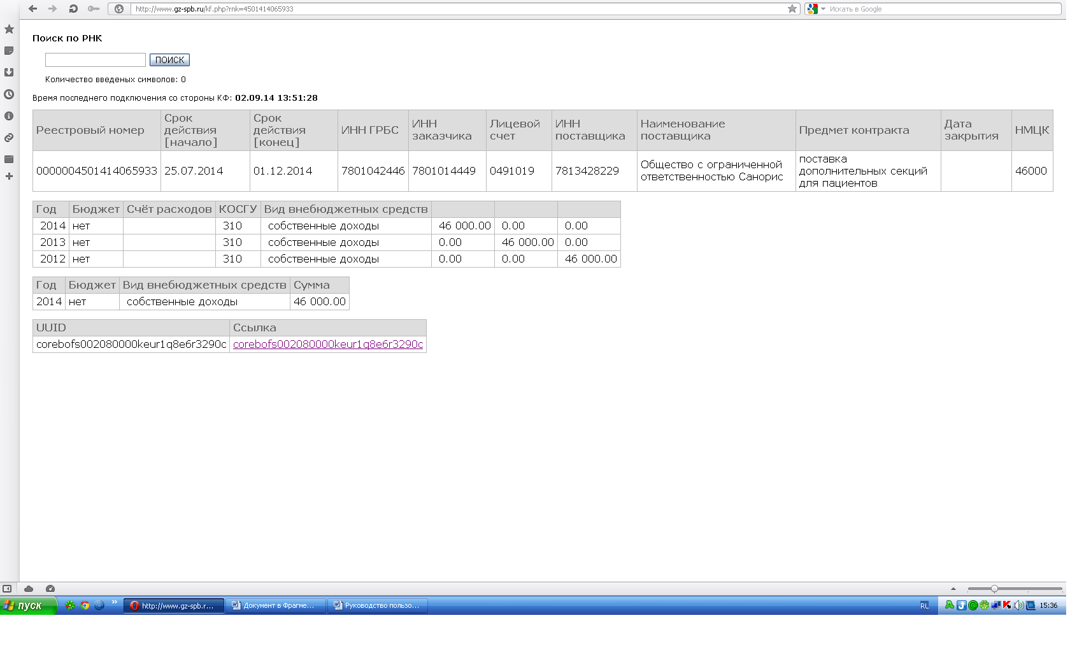Open the History panel in the sidebar
This screenshot has height=669, width=1070.
coord(9,94)
